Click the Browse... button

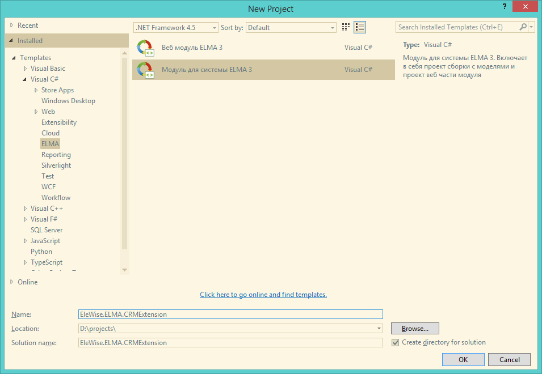pyautogui.click(x=415, y=329)
